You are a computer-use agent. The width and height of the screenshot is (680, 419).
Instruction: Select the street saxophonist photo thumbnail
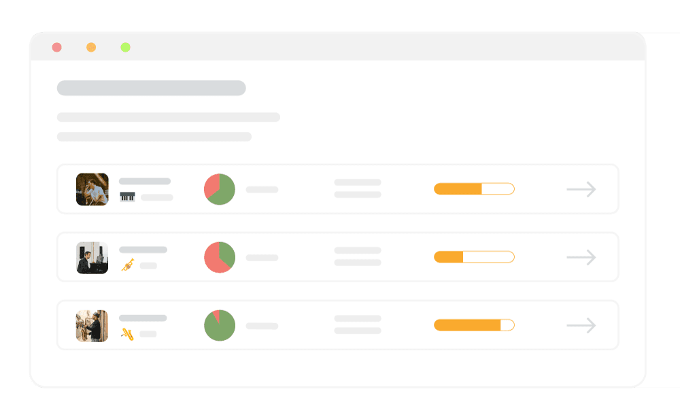tap(92, 325)
